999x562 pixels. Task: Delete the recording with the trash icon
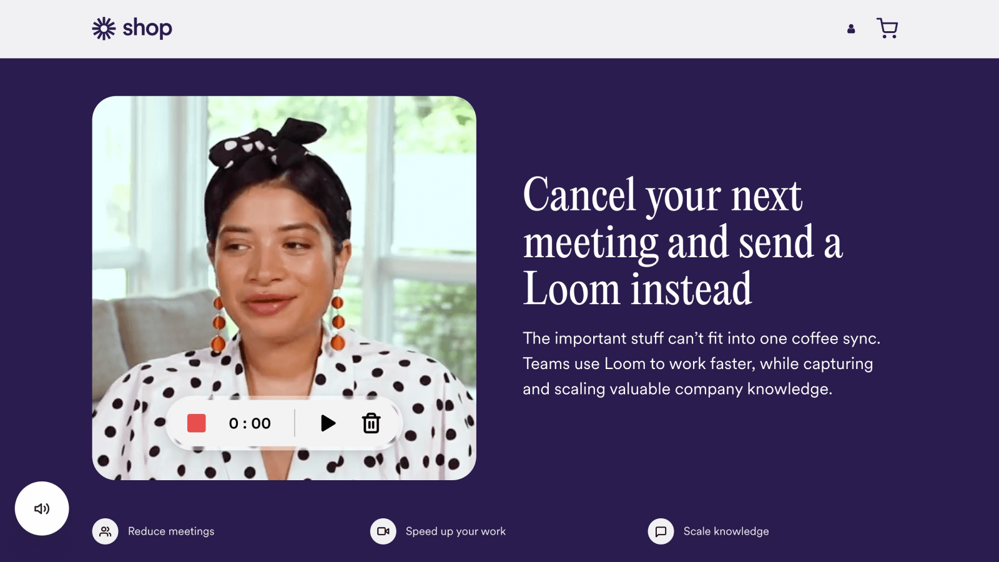[372, 423]
